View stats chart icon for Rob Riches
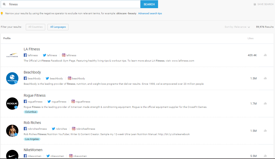Screen dimensions: 275x159 pos(265,131)
